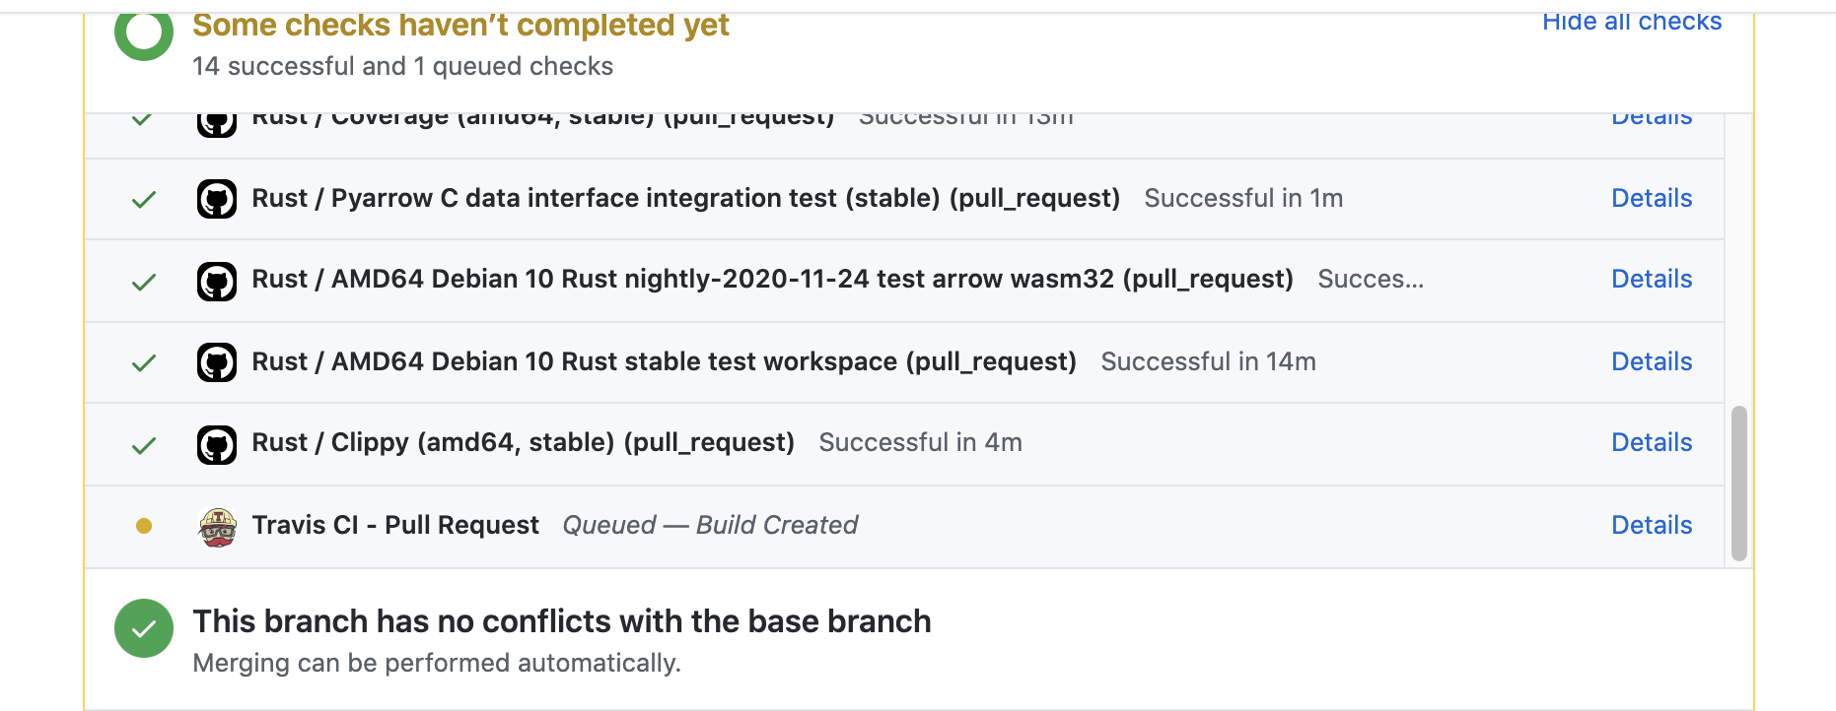Click GitHub icon beside stable test workspace check
Screen dimensions: 1836x711
click(x=217, y=362)
